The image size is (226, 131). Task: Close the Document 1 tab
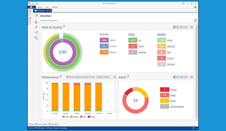[x=50, y=11]
